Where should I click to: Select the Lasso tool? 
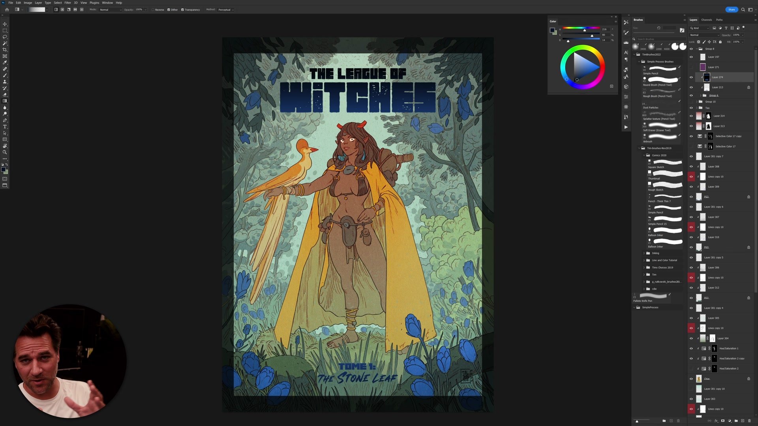click(x=5, y=37)
